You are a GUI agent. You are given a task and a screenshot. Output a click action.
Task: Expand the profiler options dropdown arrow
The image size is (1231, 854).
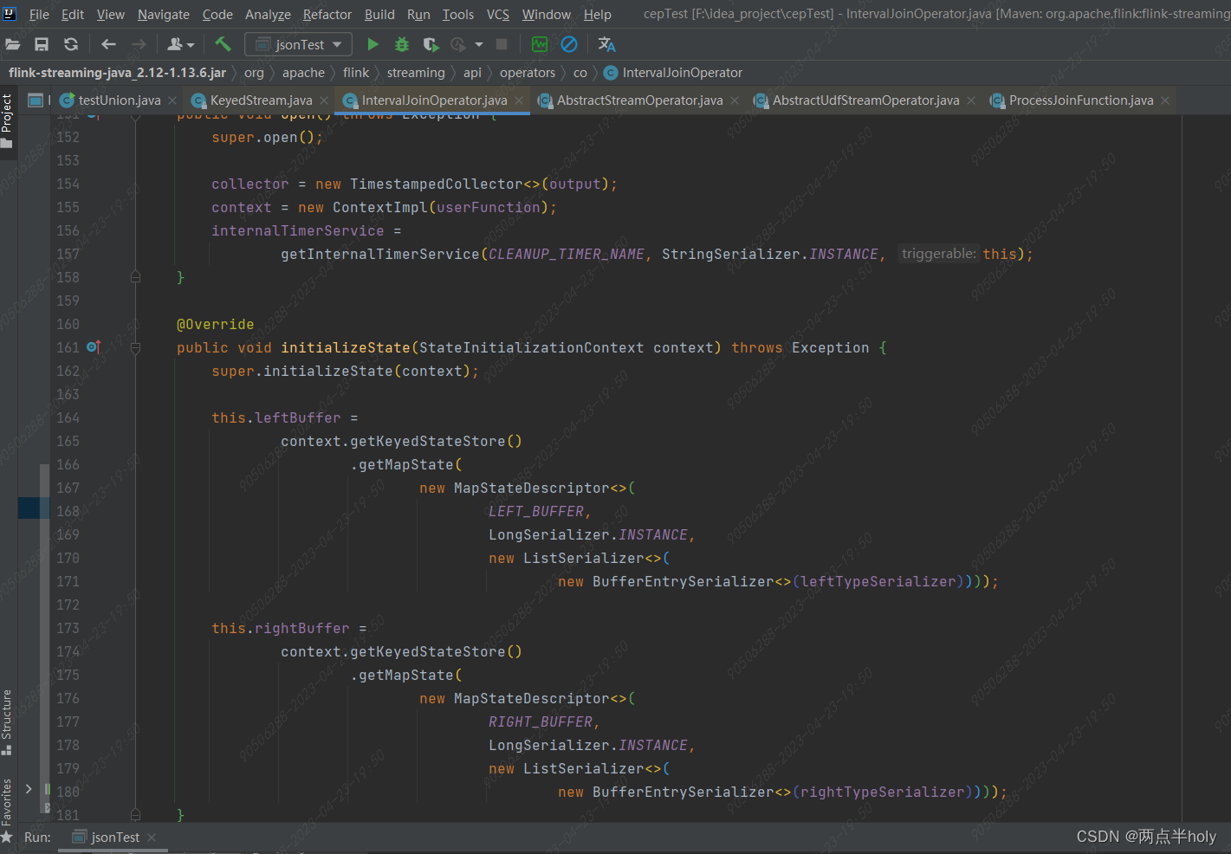click(x=479, y=44)
